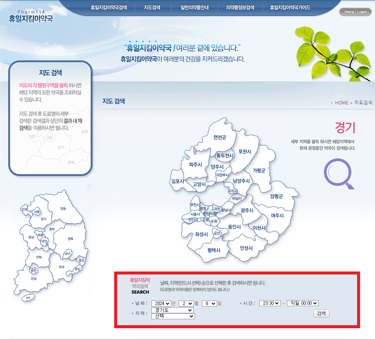This screenshot has height=339, width=375.
Task: Select 시흥시 on the Gyeonggi map
Action: (195, 214)
